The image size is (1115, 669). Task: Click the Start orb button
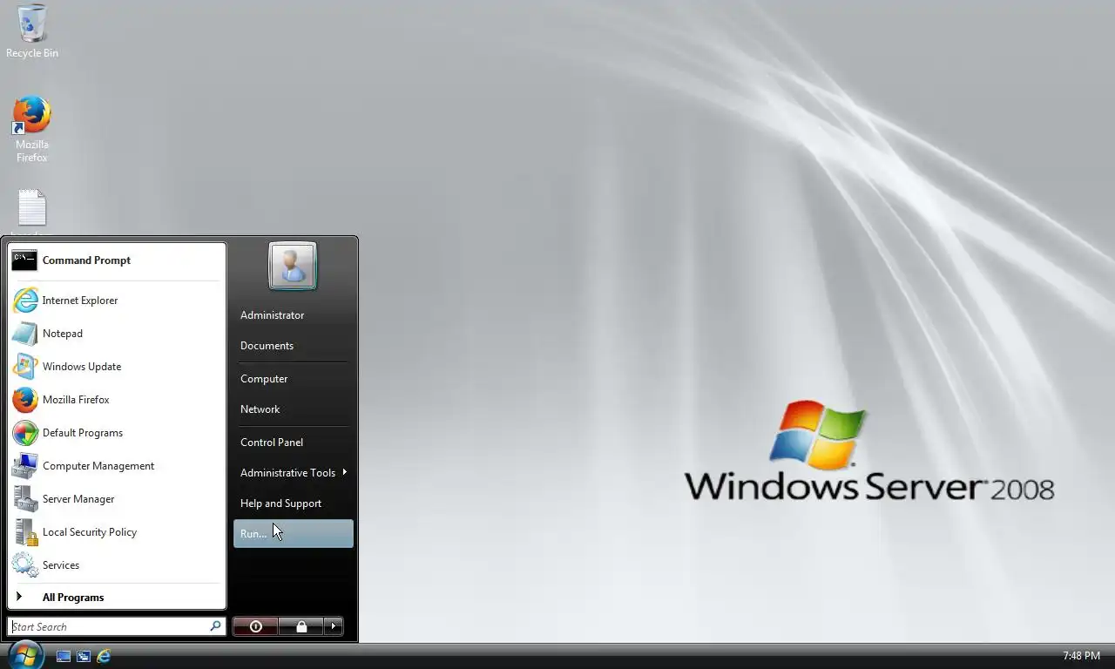[26, 655]
